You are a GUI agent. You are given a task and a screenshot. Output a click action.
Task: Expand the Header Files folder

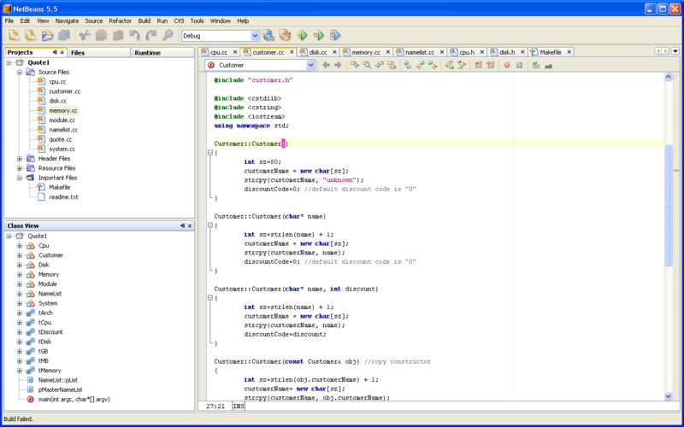[21, 158]
